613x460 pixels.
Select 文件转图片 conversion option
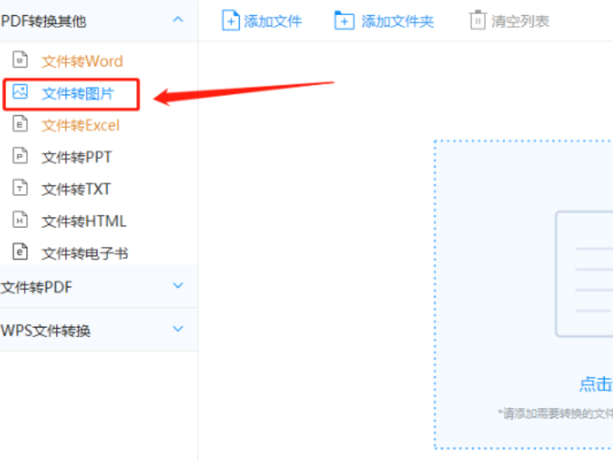(x=78, y=93)
